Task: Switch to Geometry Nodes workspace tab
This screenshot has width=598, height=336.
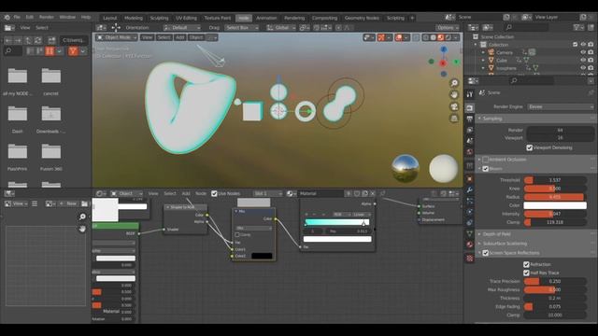Action: pyautogui.click(x=362, y=18)
